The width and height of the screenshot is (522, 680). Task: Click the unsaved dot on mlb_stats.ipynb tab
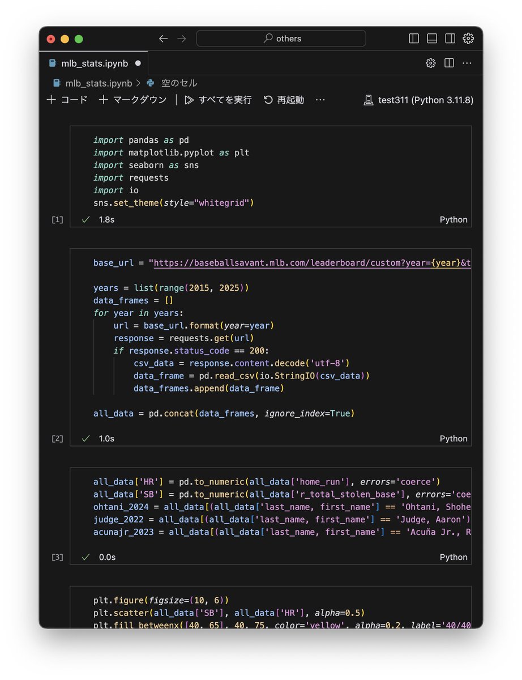138,63
